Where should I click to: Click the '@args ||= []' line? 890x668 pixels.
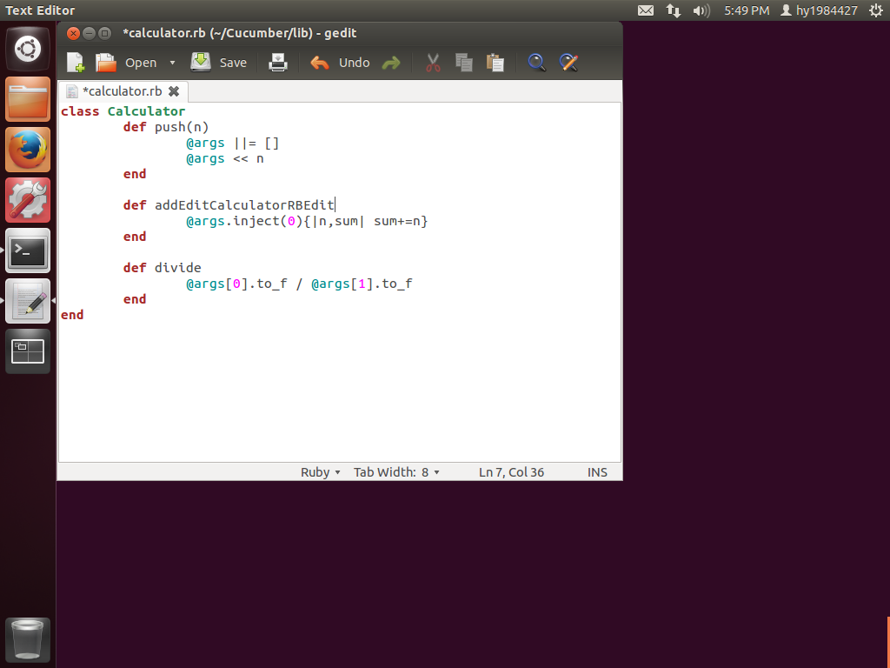pos(233,144)
